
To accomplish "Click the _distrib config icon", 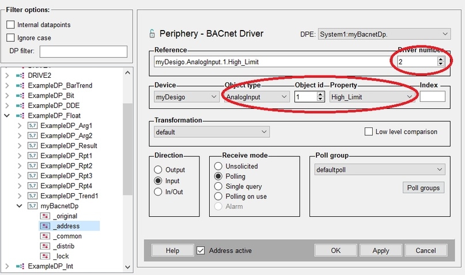I will click(x=45, y=246).
